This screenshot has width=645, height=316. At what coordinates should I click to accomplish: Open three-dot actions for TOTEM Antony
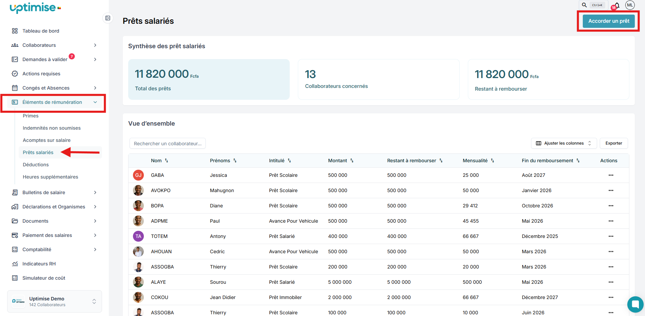611,236
